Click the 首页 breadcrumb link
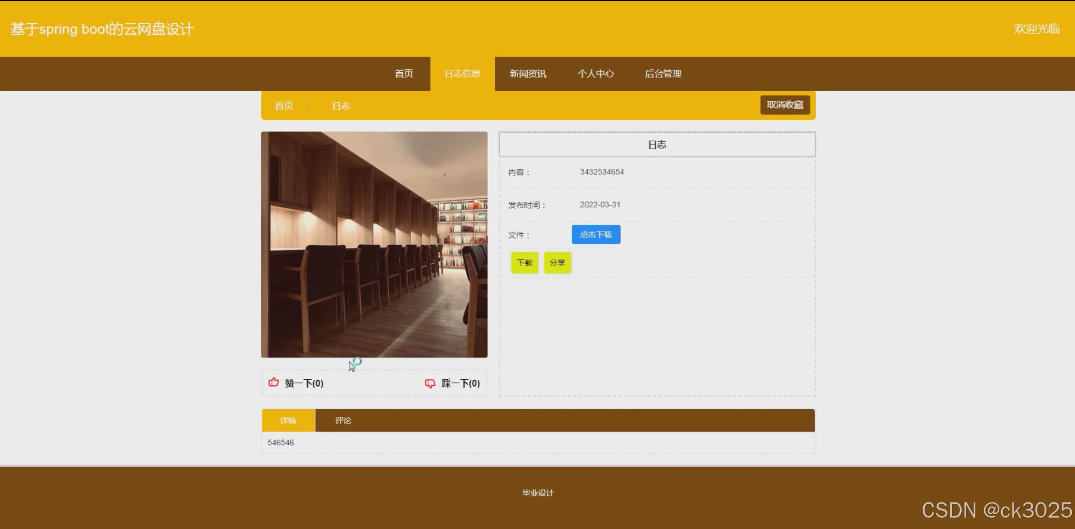This screenshot has height=529, width=1075. [x=284, y=106]
